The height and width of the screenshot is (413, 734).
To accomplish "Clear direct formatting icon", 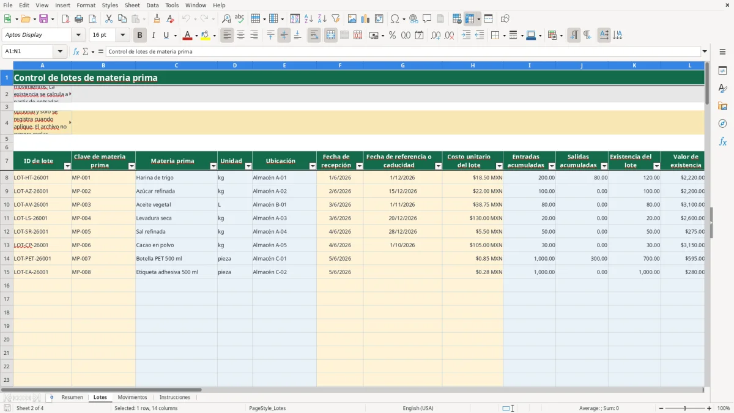I will pos(170,19).
